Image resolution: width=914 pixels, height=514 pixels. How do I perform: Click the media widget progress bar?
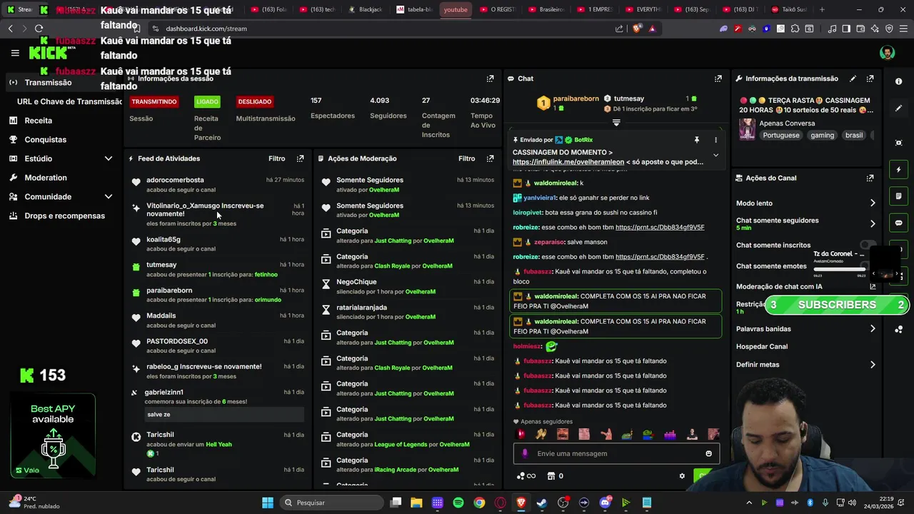click(840, 270)
